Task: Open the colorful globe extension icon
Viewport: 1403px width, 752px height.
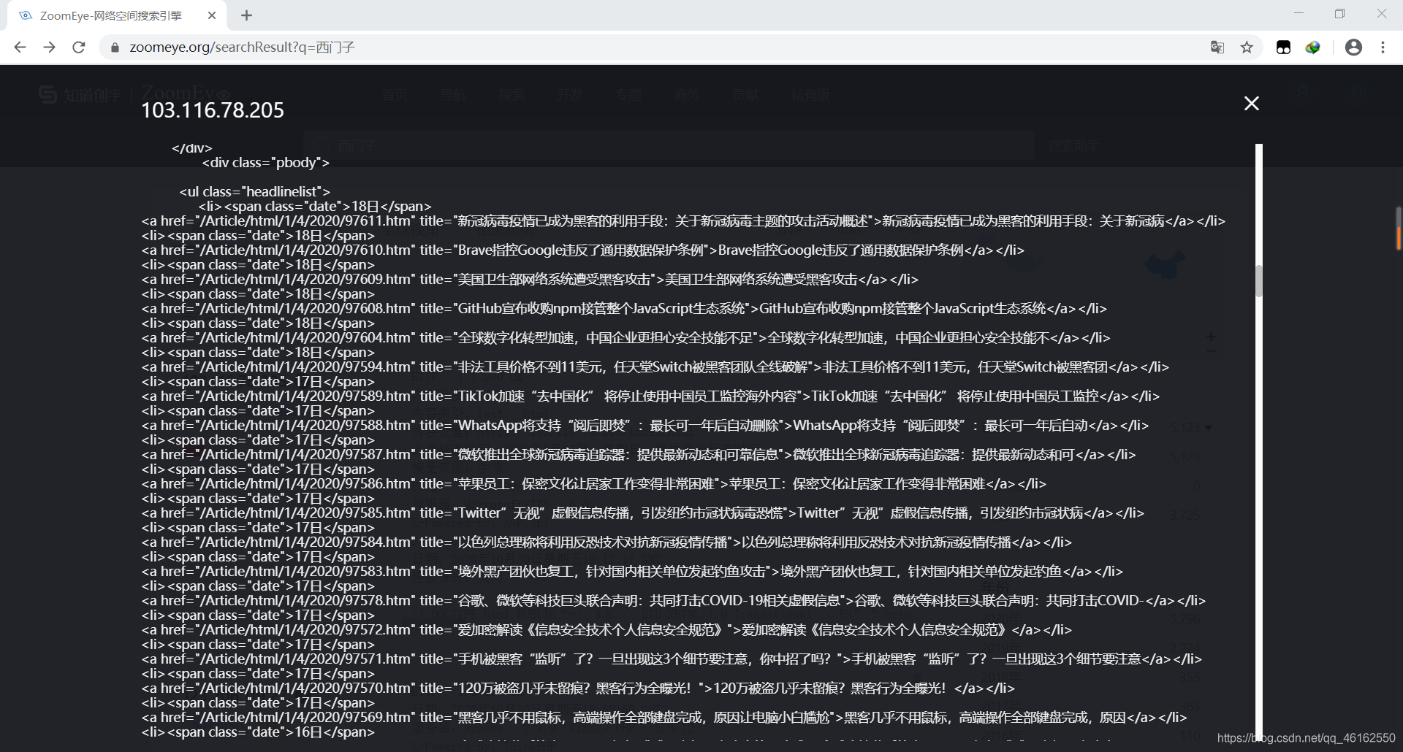Action: pyautogui.click(x=1313, y=47)
